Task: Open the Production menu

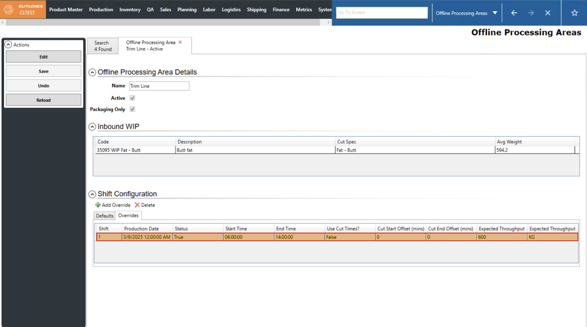Action: point(101,9)
